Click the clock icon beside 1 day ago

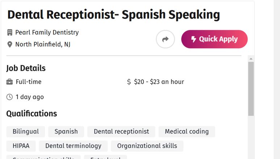pos(9,97)
